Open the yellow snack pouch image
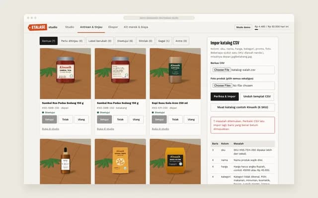 [120, 161]
